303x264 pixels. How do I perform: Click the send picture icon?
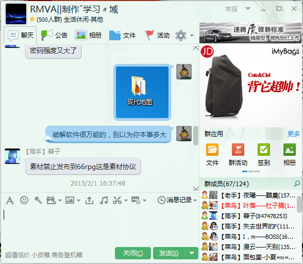point(70,200)
